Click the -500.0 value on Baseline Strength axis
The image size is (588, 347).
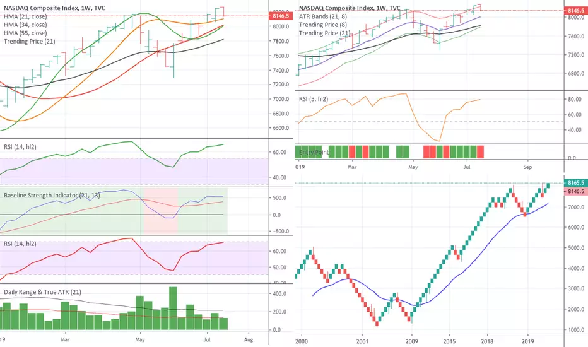[279, 231]
